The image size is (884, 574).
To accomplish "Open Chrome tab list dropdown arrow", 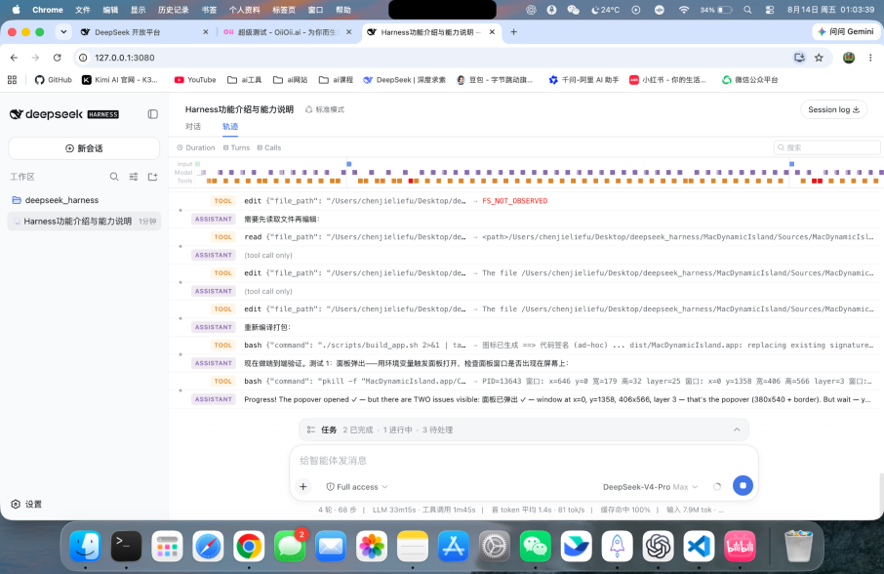I will [63, 32].
